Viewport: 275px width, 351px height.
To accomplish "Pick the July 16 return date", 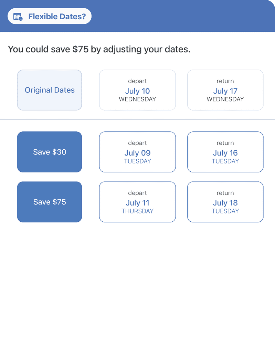I will click(x=225, y=152).
